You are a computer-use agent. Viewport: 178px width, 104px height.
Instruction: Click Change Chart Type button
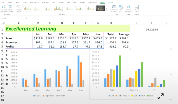click(x=129, y=9)
